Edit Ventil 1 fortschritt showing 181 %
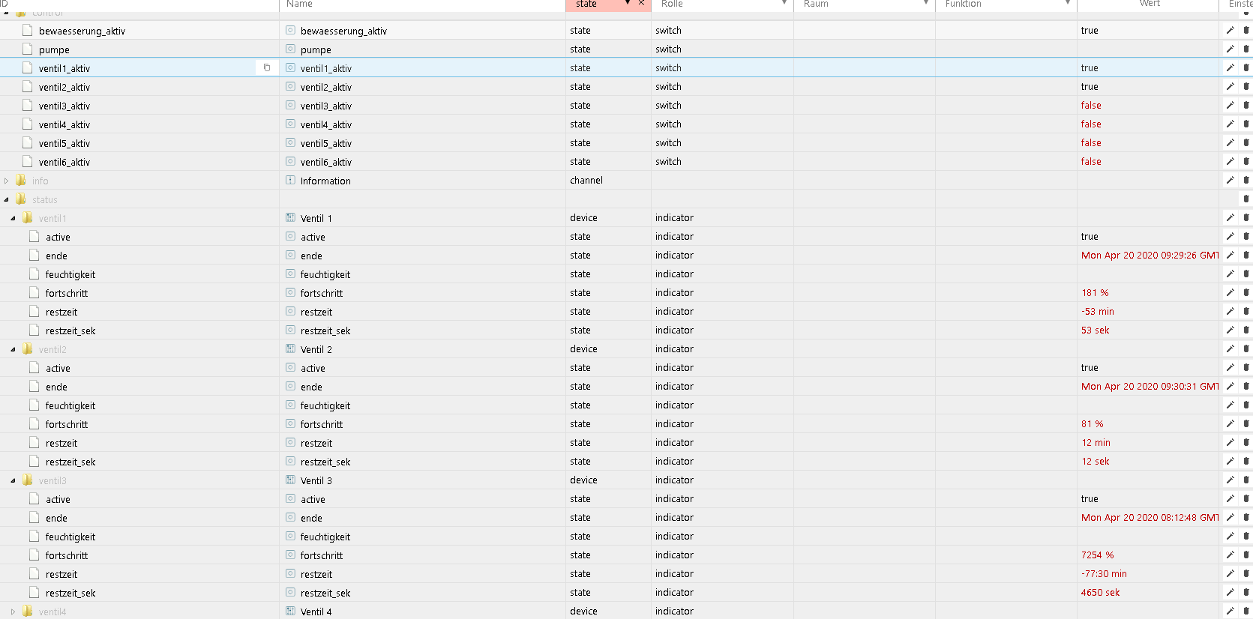The image size is (1253, 619). (x=1230, y=292)
